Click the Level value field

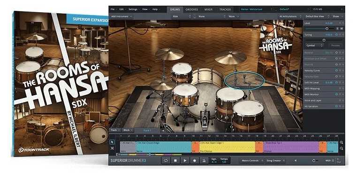click(329, 23)
